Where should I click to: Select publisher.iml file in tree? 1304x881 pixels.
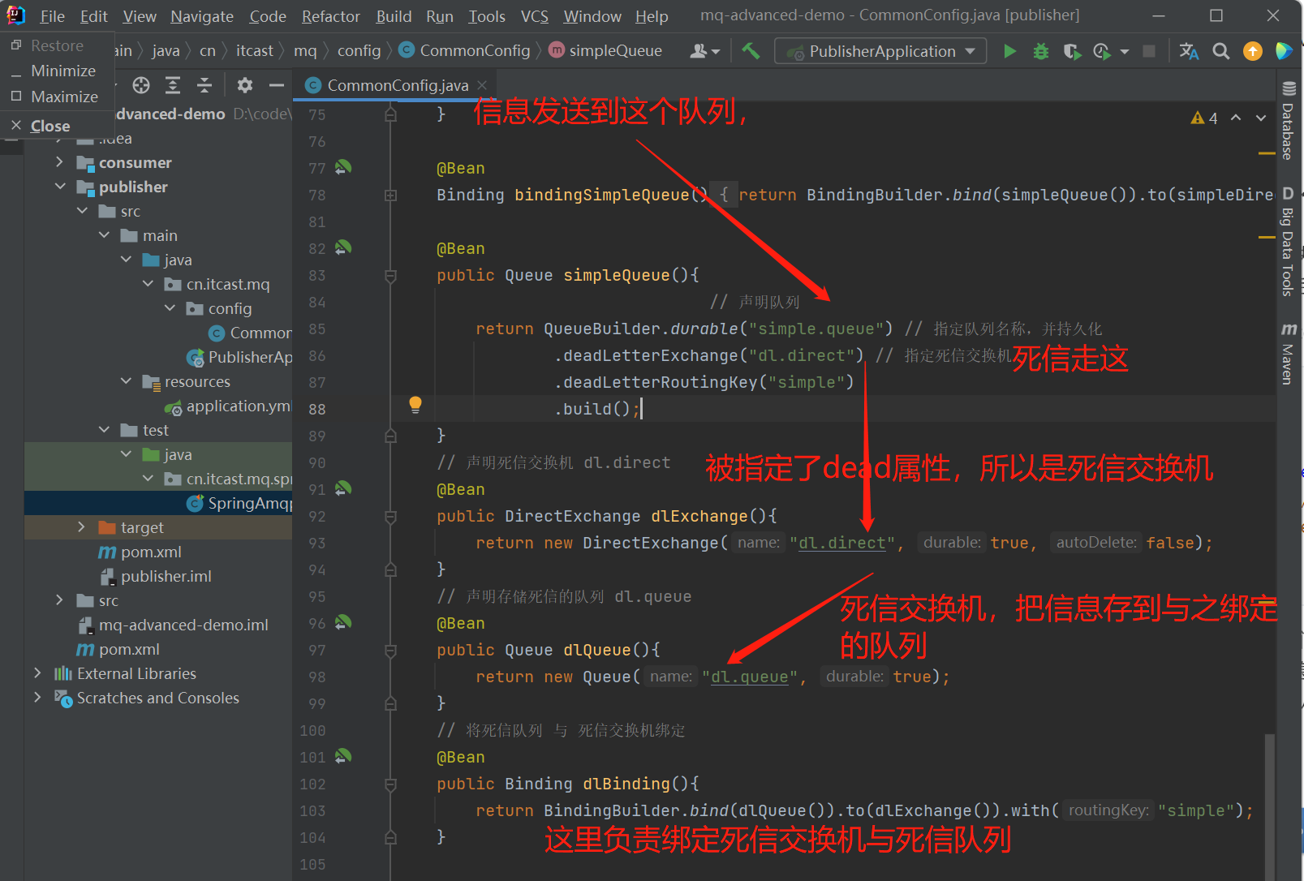click(155, 576)
